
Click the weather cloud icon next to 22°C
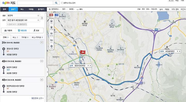78,9
